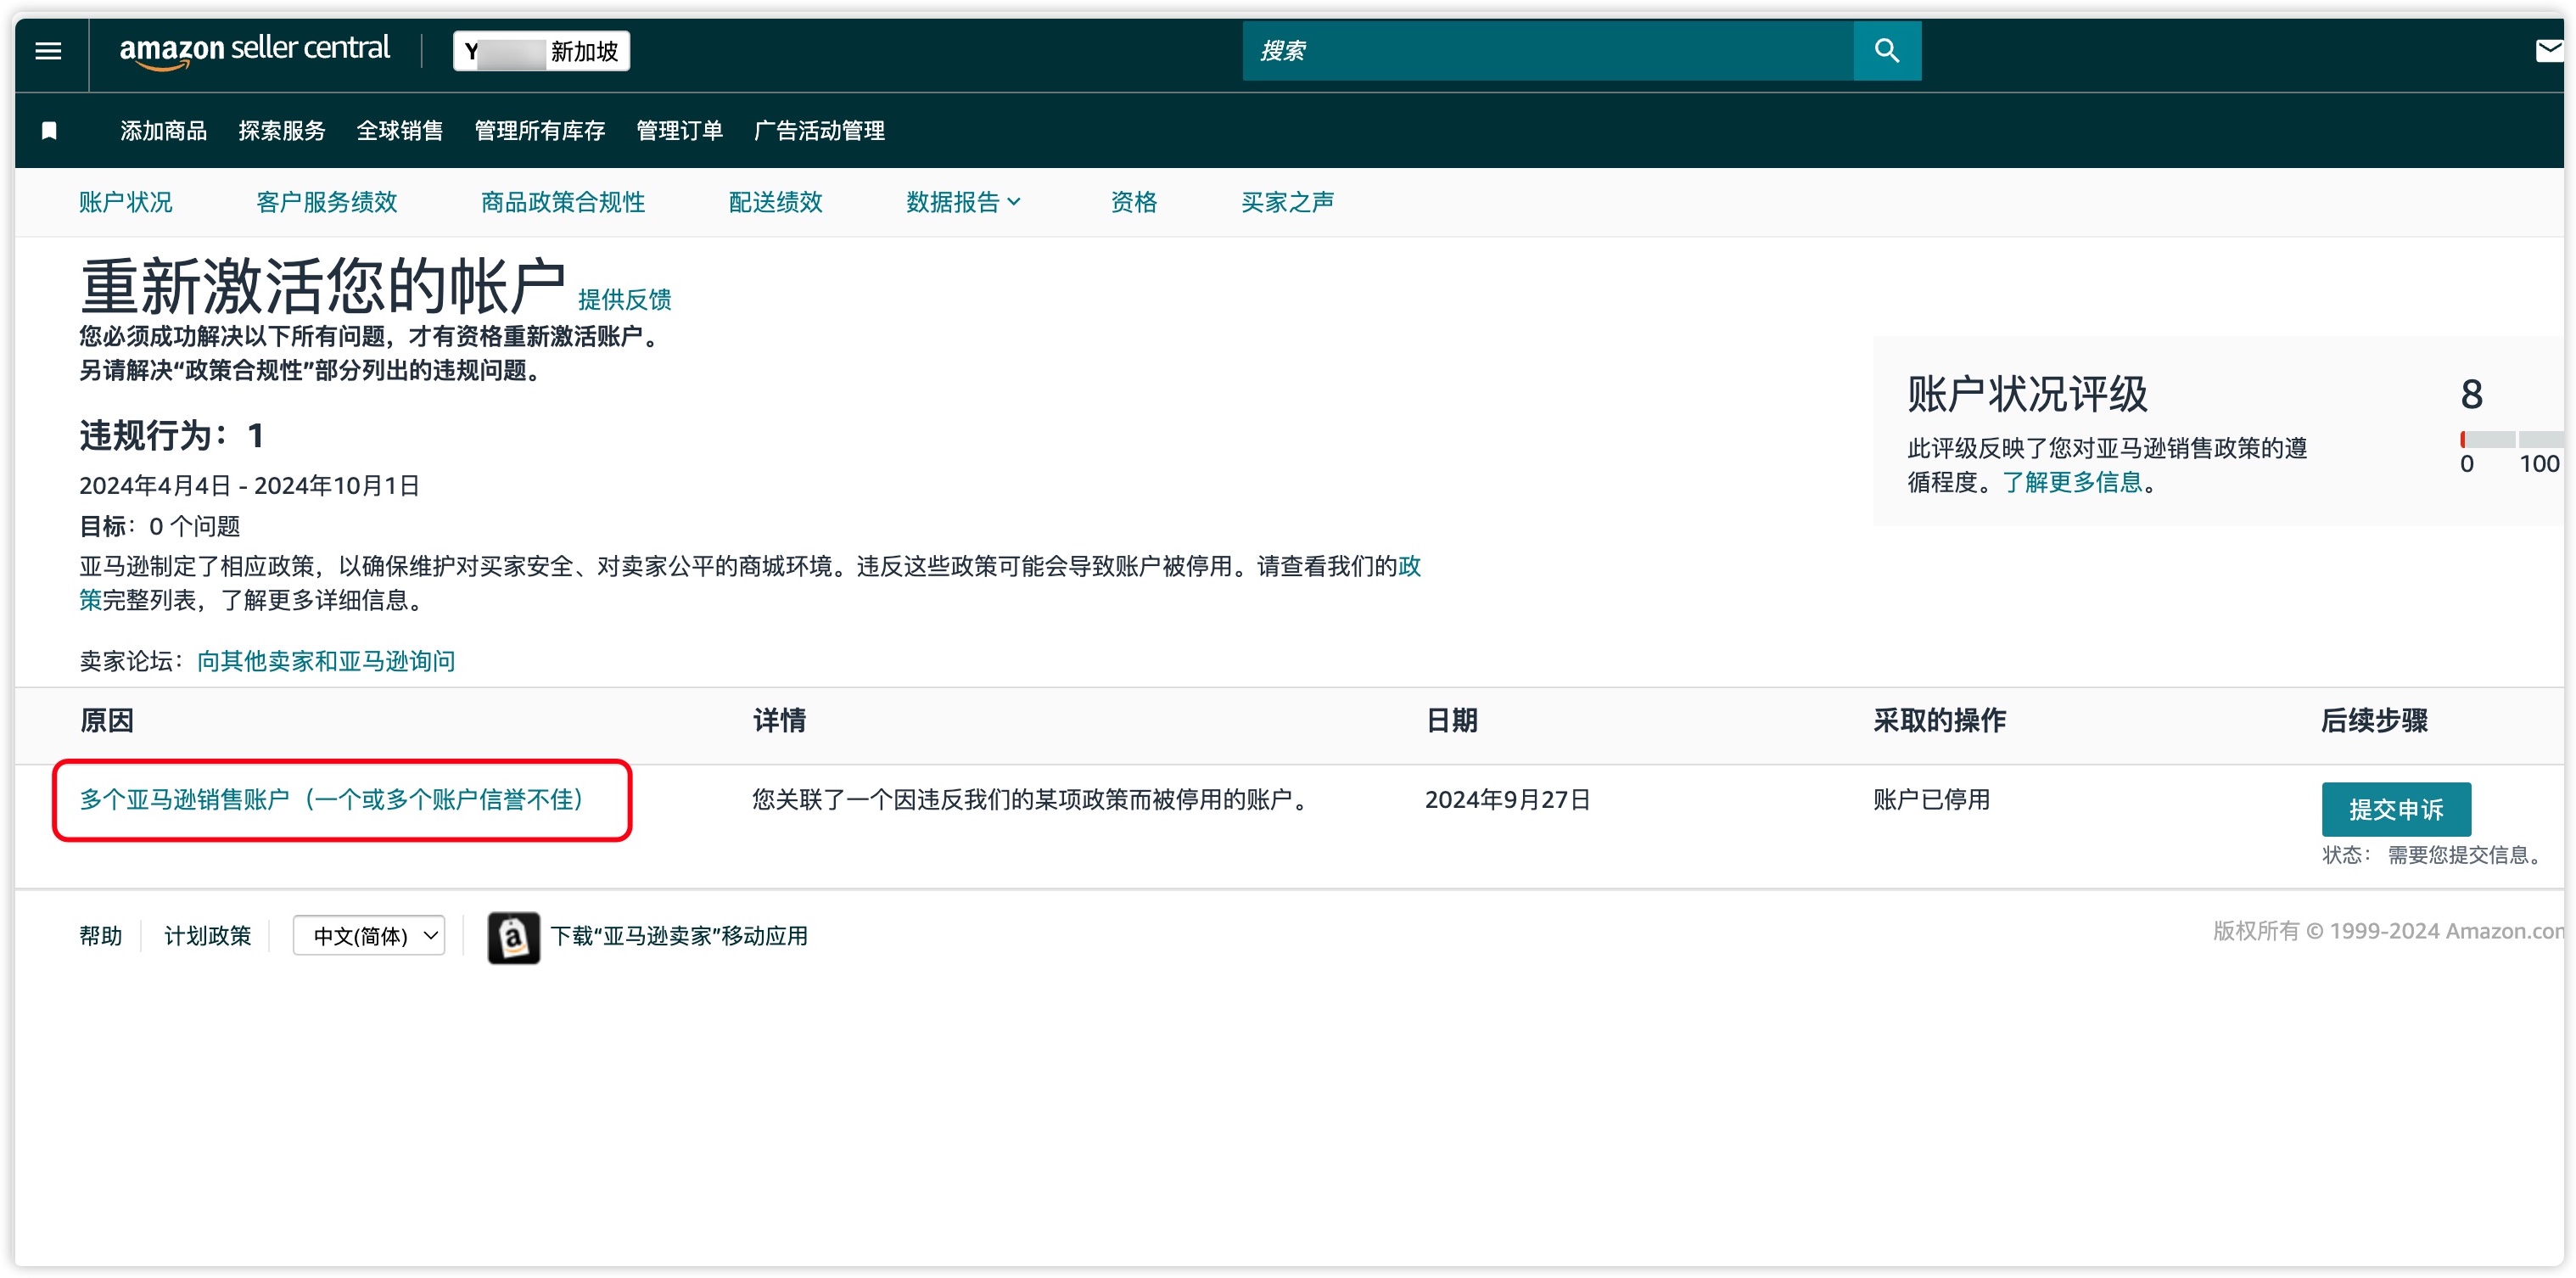Click into the 搜索 search field
This screenshot has height=1278, width=2576.
click(x=1547, y=50)
